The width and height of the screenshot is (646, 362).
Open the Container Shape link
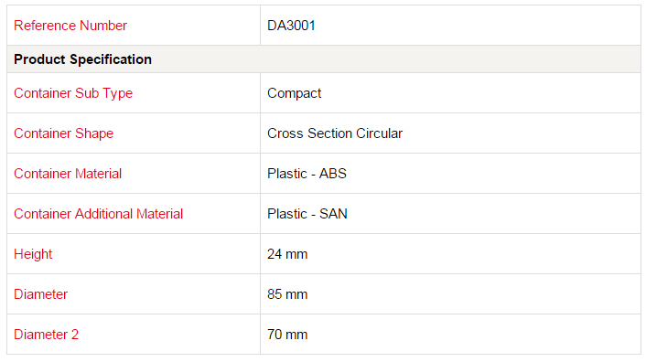coord(63,133)
